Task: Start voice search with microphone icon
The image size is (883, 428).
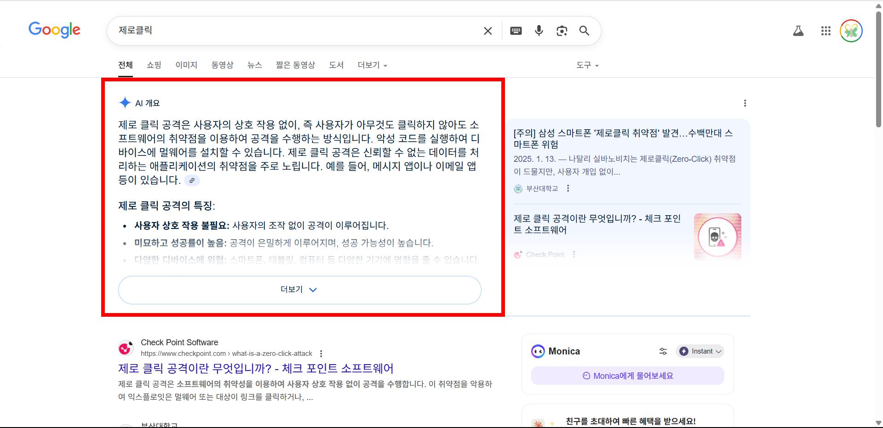Action: [539, 31]
